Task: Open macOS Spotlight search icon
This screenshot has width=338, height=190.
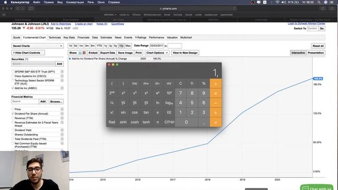Action: coord(319,2)
